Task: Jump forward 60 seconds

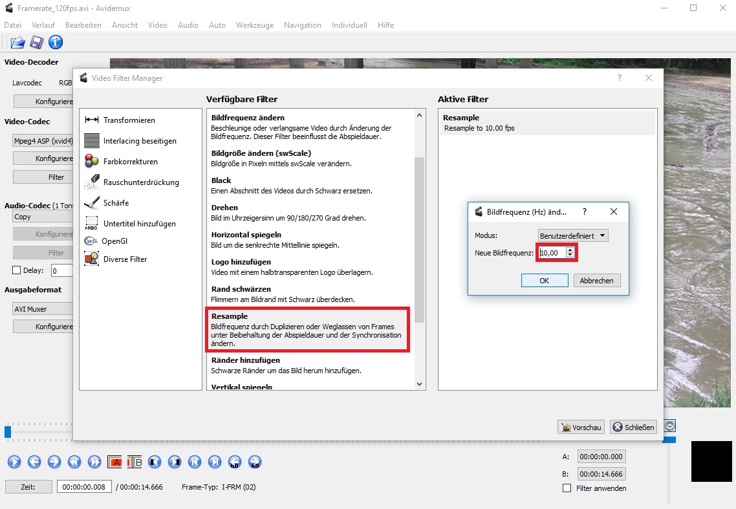Action: pos(255,462)
